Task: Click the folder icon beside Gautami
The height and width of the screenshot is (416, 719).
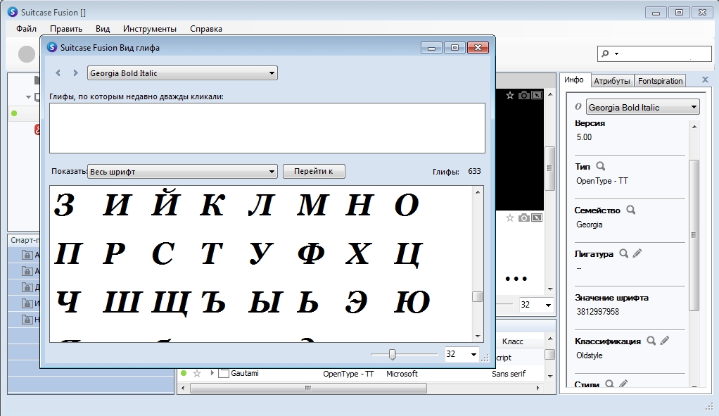Action: 223,373
